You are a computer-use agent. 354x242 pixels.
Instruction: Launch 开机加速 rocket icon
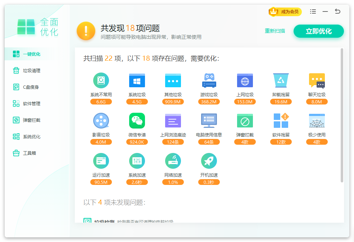209,160
